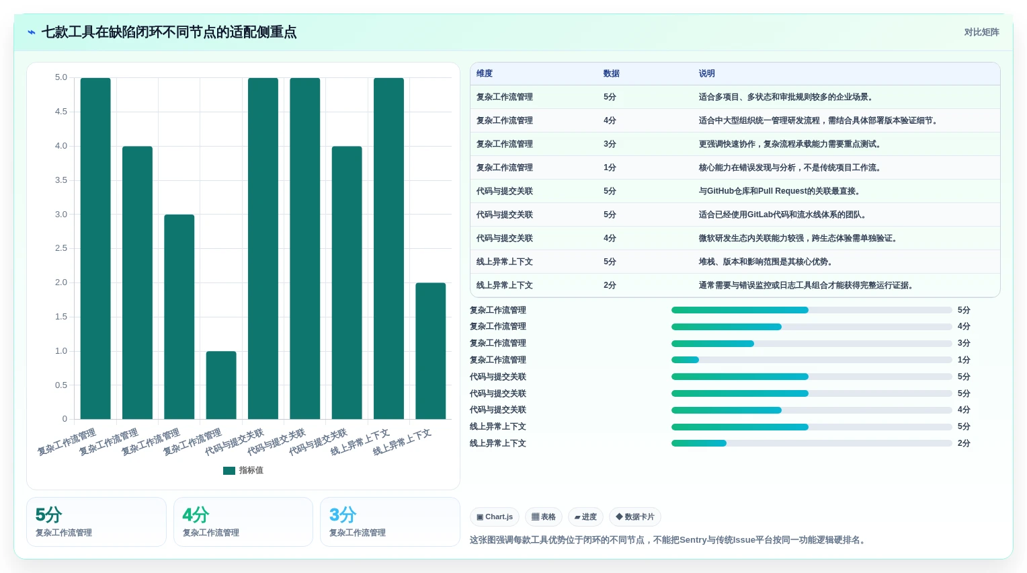Select the Chart.js tag chip
Screen dimensions: 1027x573
tap(495, 517)
